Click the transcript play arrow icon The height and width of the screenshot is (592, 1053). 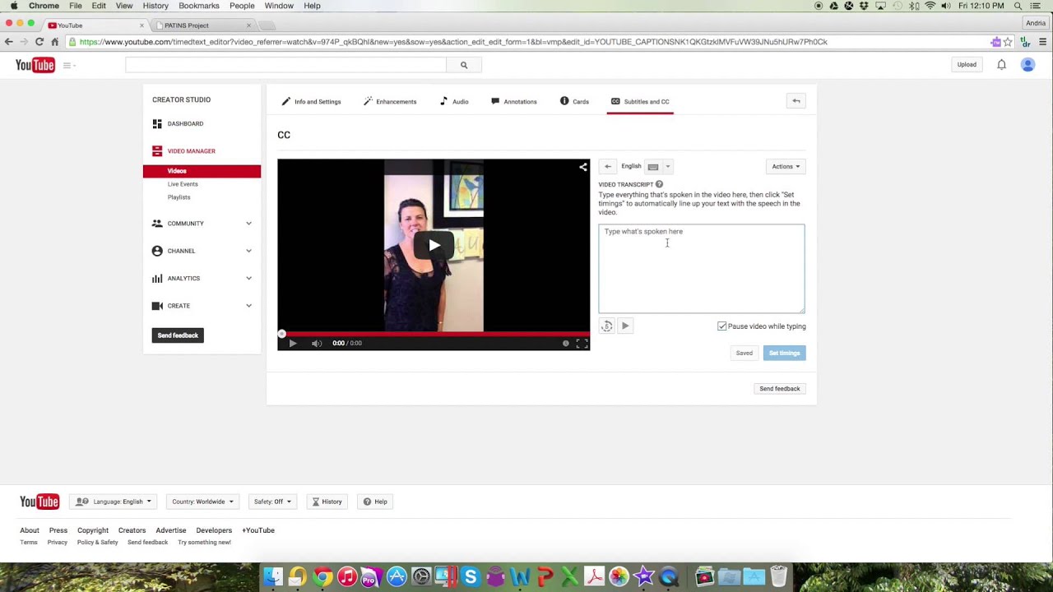pos(625,326)
